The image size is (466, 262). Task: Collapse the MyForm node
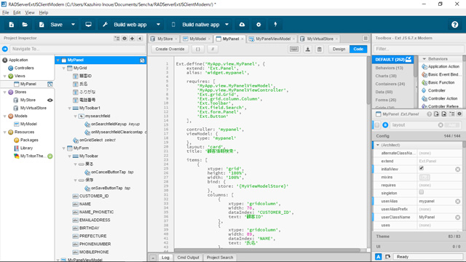63,148
